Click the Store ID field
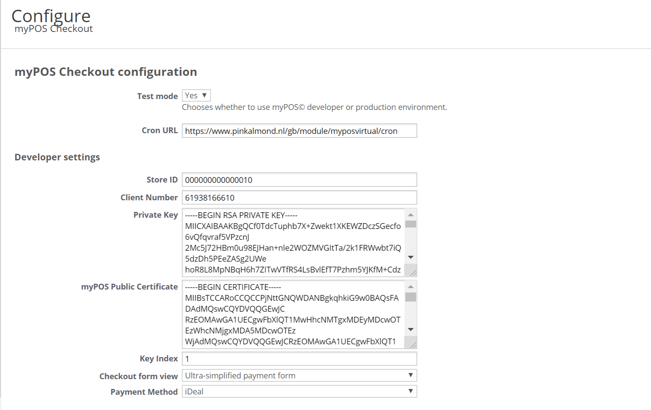Screen dimensions: 651x410 pyautogui.click(x=299, y=180)
